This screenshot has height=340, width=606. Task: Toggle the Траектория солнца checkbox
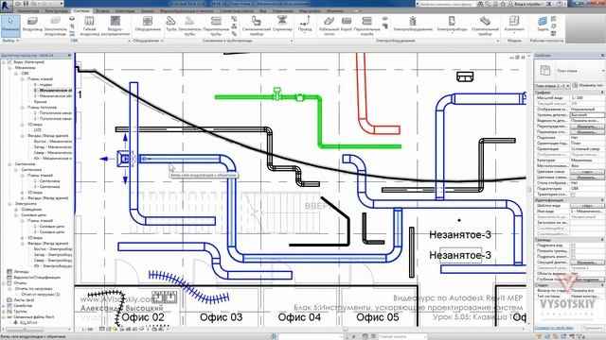[x=573, y=195]
